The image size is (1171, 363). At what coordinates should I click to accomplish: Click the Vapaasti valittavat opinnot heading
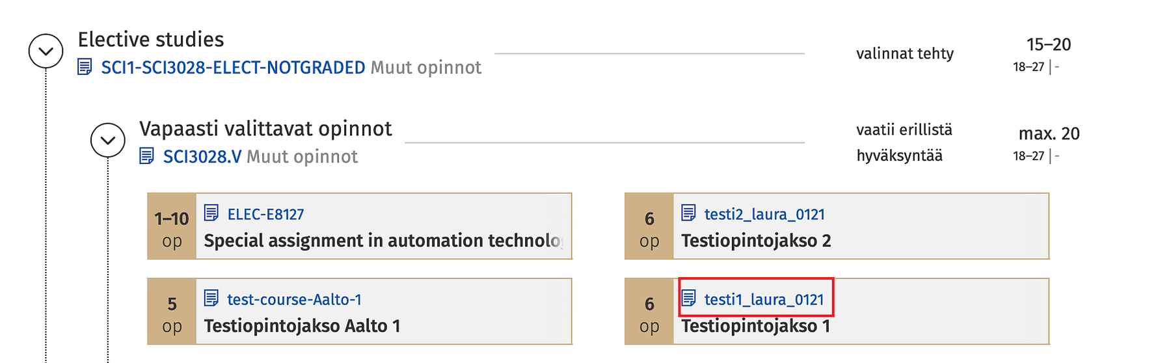pos(265,129)
